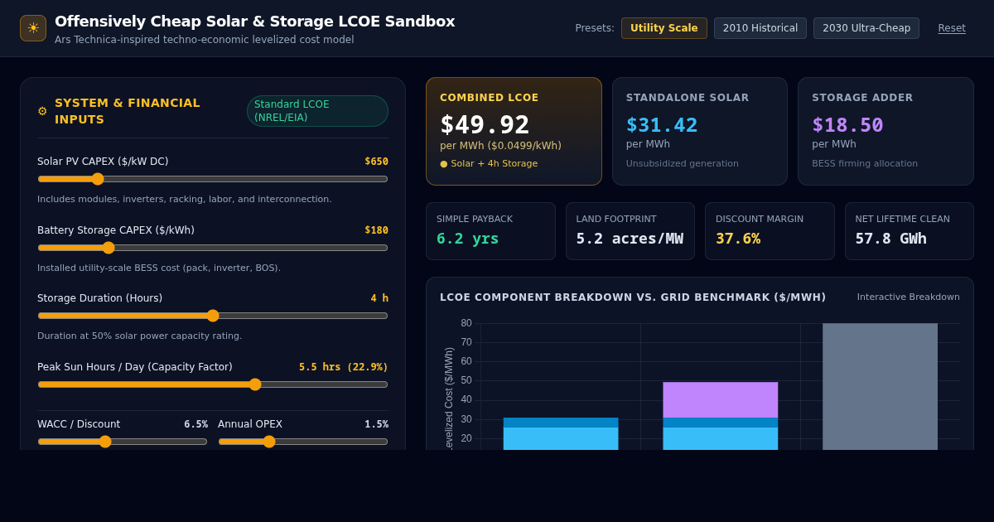The width and height of the screenshot is (994, 522).
Task: Click the 6.5% WACC value
Action: [195, 424]
